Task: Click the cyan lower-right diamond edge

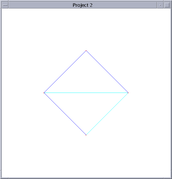Action: click(x=107, y=114)
